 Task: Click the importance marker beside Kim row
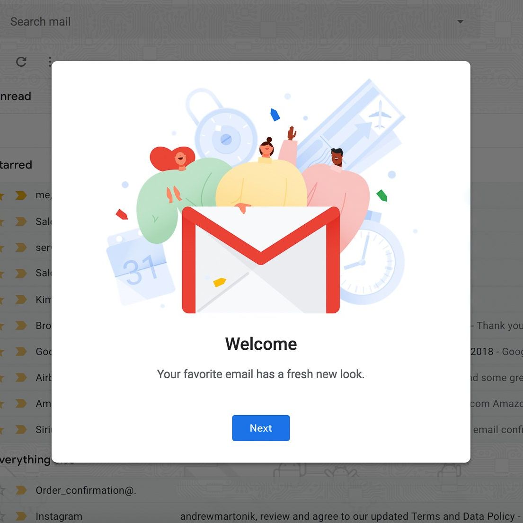coord(21,299)
